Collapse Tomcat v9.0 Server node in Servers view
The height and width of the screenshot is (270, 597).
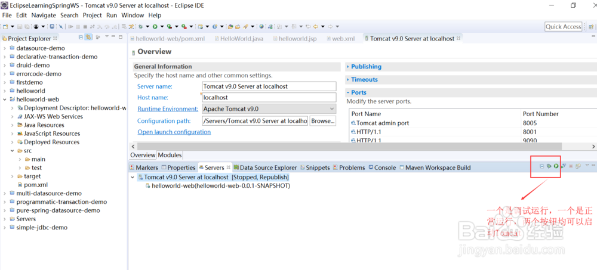click(x=133, y=177)
